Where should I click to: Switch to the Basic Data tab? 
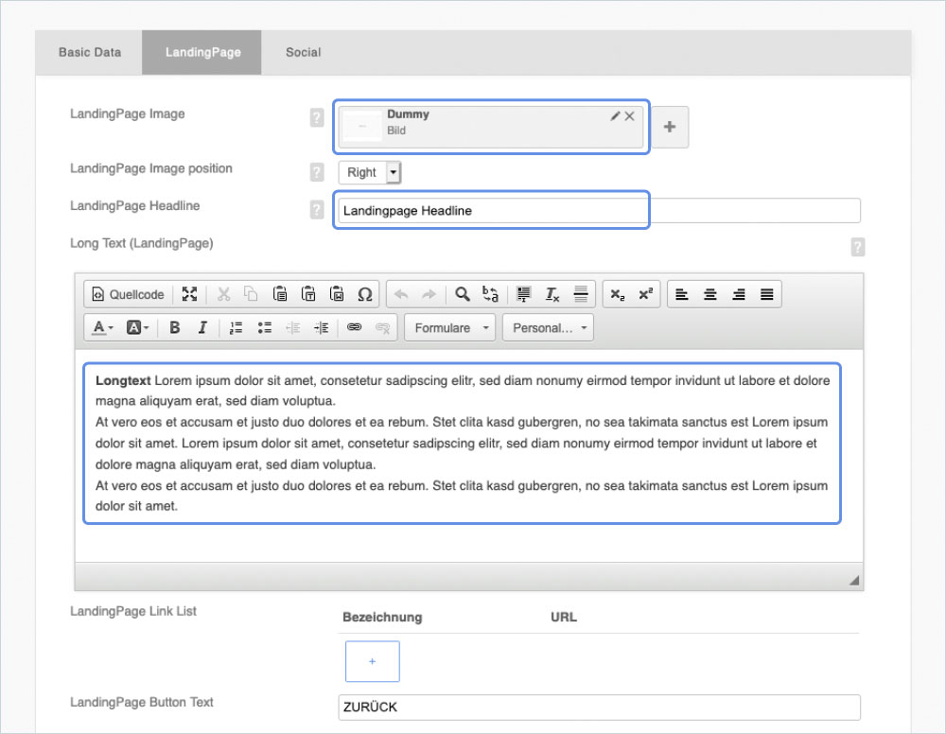pyautogui.click(x=89, y=52)
